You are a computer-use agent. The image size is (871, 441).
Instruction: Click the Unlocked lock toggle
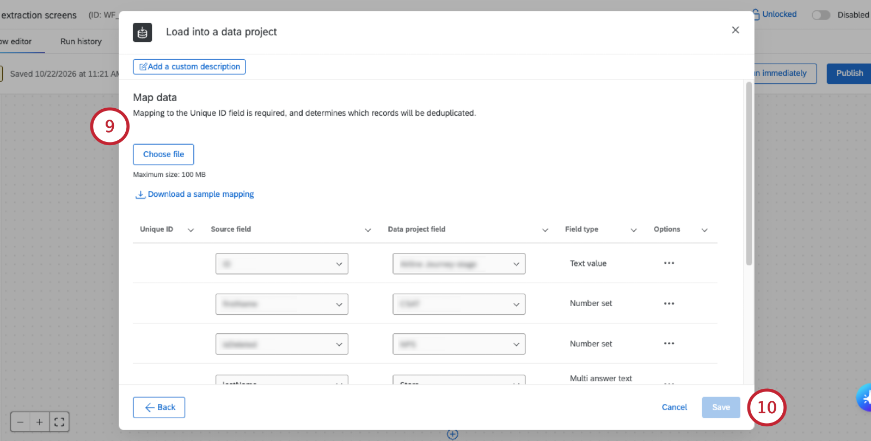775,14
